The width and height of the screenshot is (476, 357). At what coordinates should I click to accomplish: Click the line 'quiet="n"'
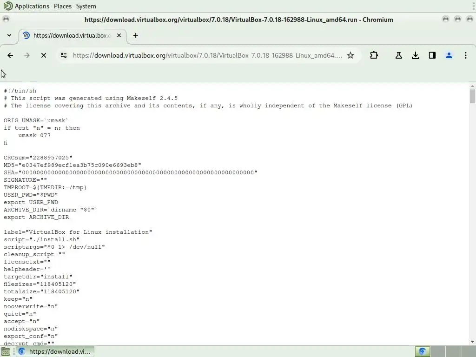[20, 314]
